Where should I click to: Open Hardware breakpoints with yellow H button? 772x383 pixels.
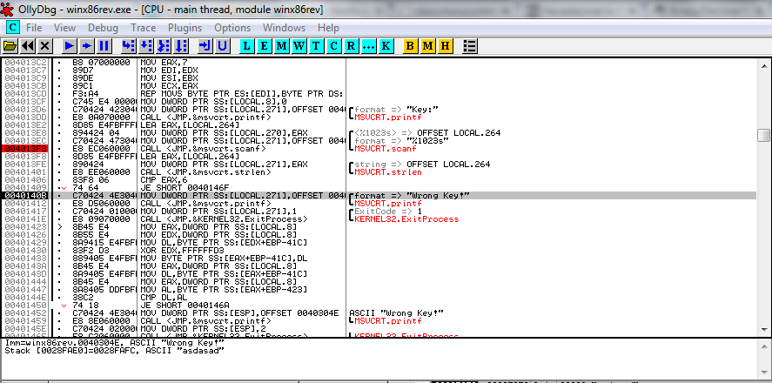point(445,46)
